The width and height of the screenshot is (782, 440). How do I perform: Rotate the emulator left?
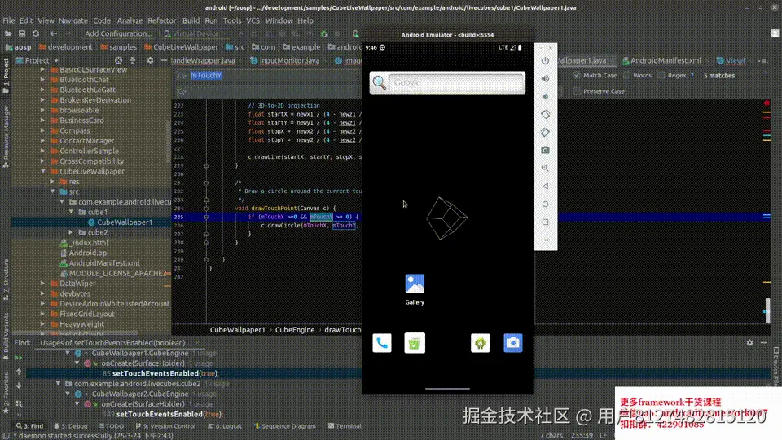pos(545,114)
